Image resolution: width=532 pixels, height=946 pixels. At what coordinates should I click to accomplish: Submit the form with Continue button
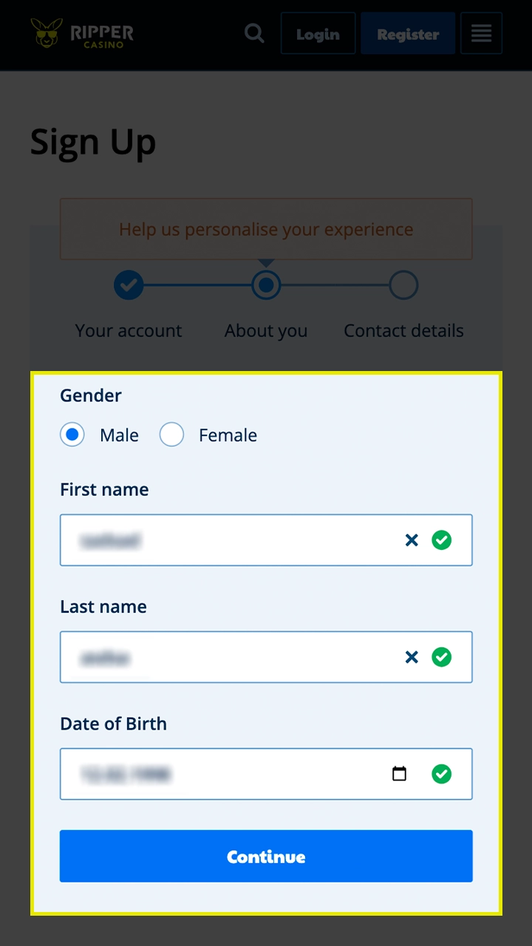pos(266,856)
